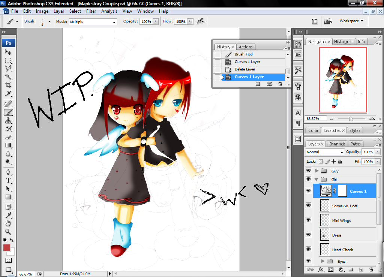Select the Clone Stamp tool
Image resolution: width=384 pixels, height=277 pixels.
point(8,121)
